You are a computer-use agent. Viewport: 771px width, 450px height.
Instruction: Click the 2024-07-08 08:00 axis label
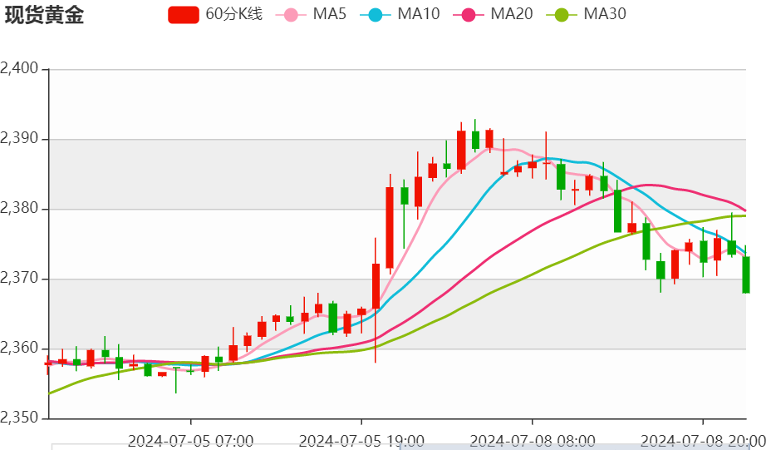click(532, 441)
